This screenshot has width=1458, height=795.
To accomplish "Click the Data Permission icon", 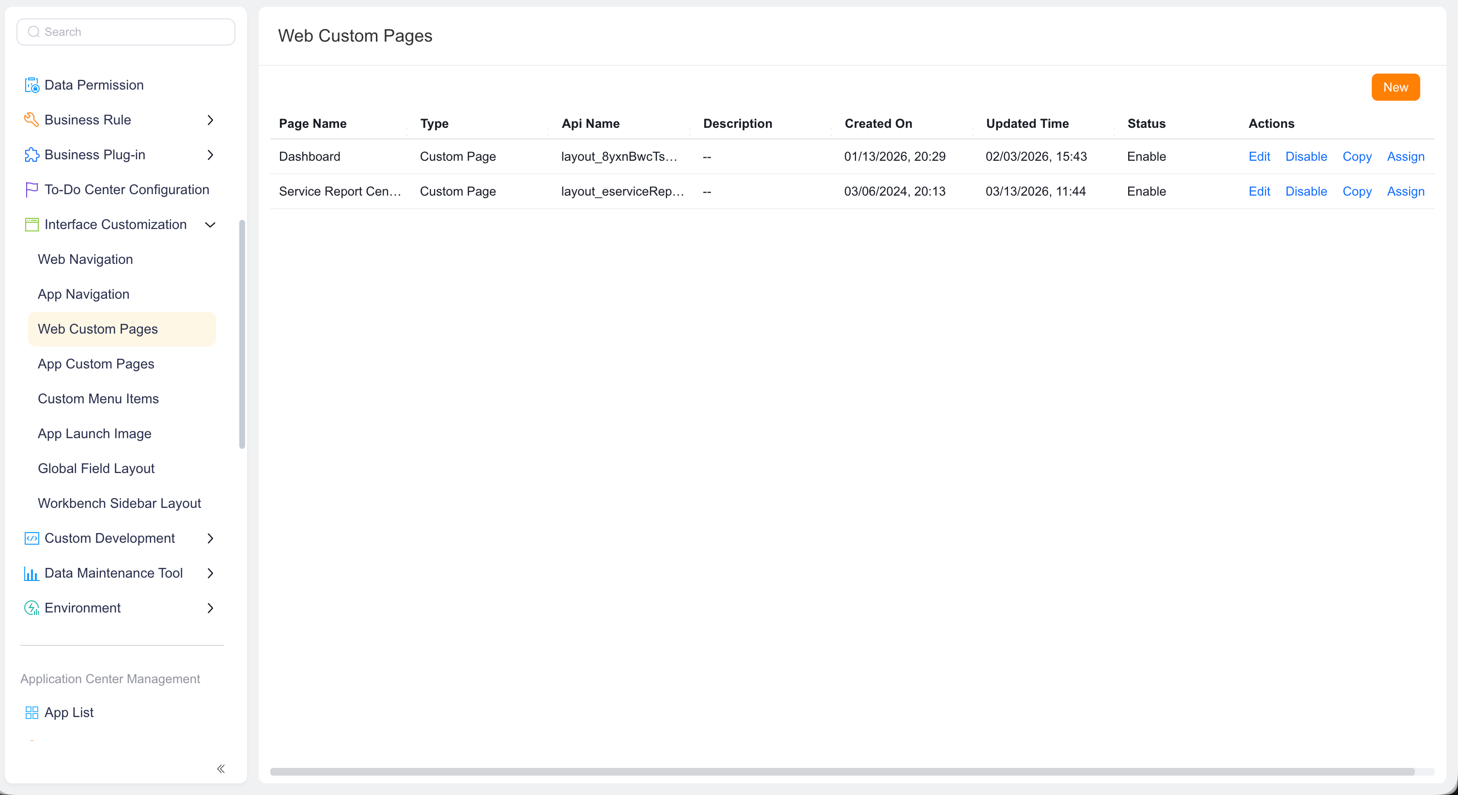I will [31, 85].
